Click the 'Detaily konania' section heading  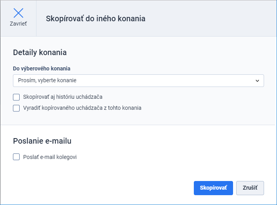click(x=40, y=52)
